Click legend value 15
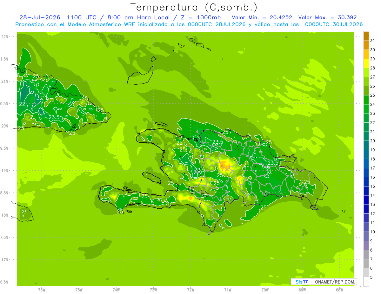The image size is (381, 294). 372,186
